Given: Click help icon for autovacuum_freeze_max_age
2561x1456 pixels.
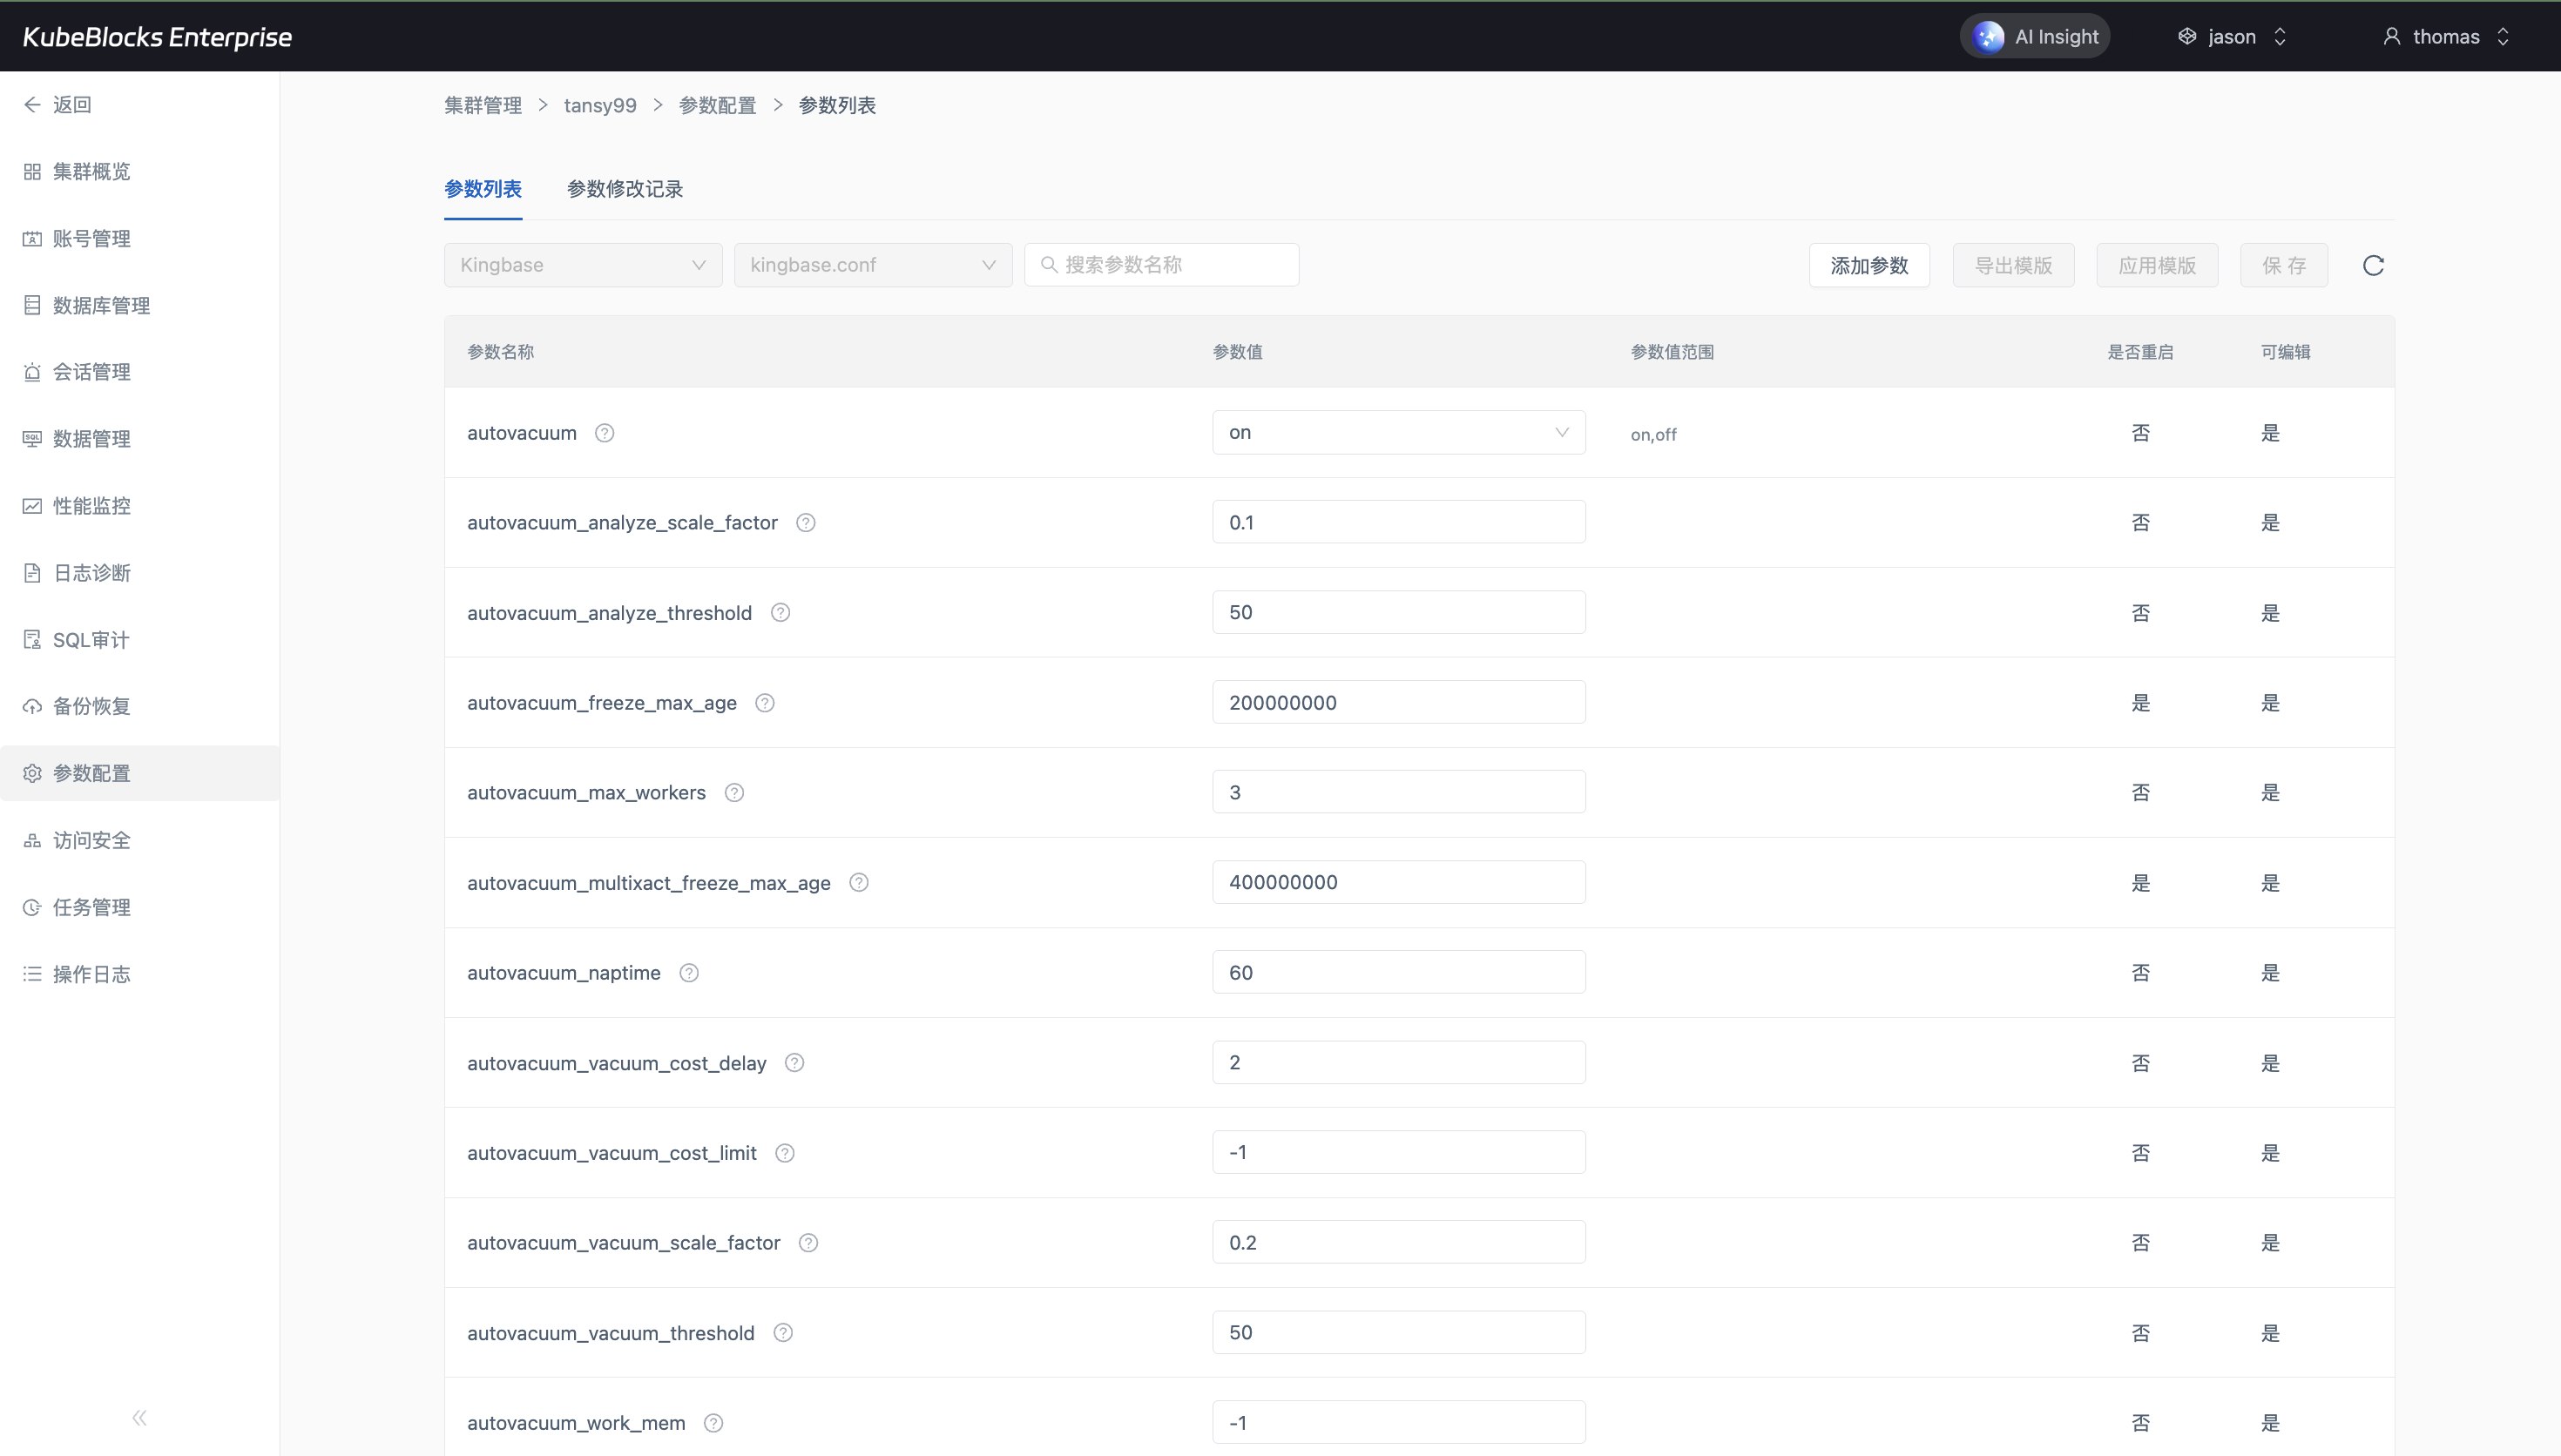Looking at the screenshot, I should click(765, 703).
